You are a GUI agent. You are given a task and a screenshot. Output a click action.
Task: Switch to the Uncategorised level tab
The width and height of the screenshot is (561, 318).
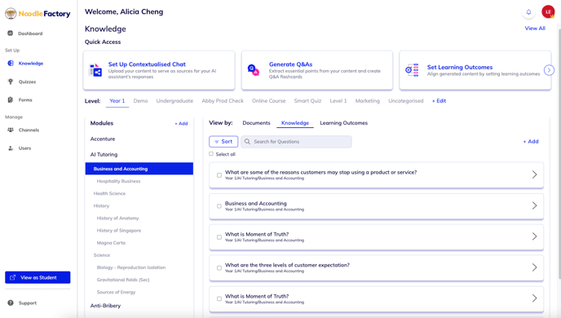[x=406, y=101]
